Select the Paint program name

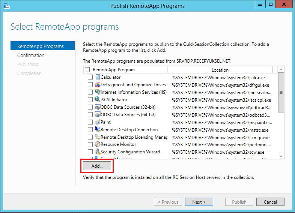pyautogui.click(x=105, y=122)
